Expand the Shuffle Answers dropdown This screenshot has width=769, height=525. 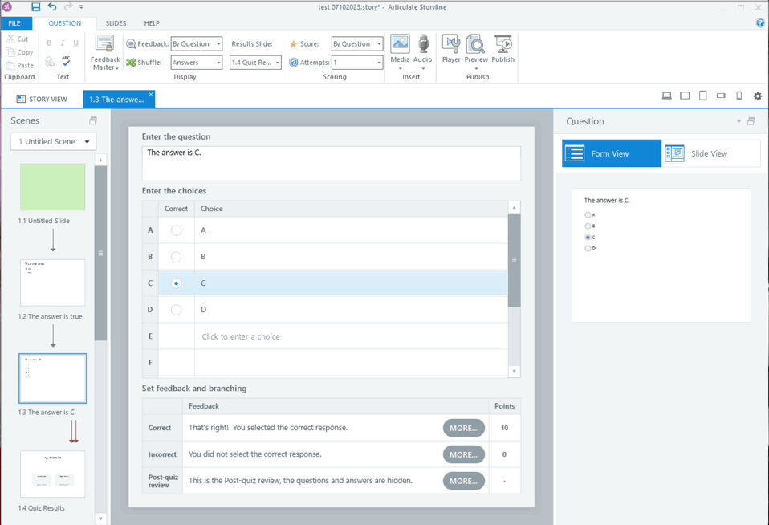pyautogui.click(x=196, y=63)
